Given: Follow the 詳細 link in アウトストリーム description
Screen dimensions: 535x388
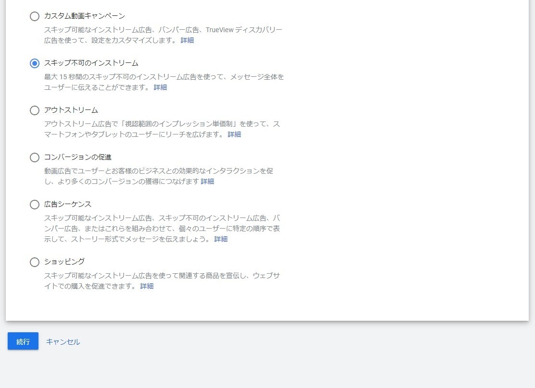Looking at the screenshot, I should point(234,134).
